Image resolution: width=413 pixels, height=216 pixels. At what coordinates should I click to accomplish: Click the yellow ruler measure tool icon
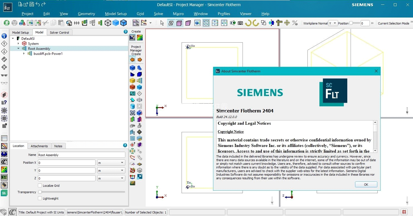279,23
